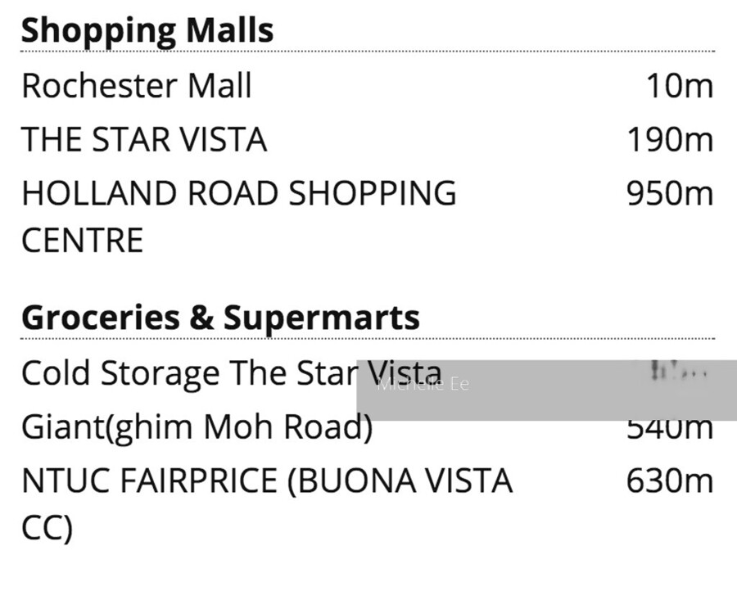The height and width of the screenshot is (600, 737).
Task: Click the CC) wrapped text line
Action: click(x=47, y=528)
